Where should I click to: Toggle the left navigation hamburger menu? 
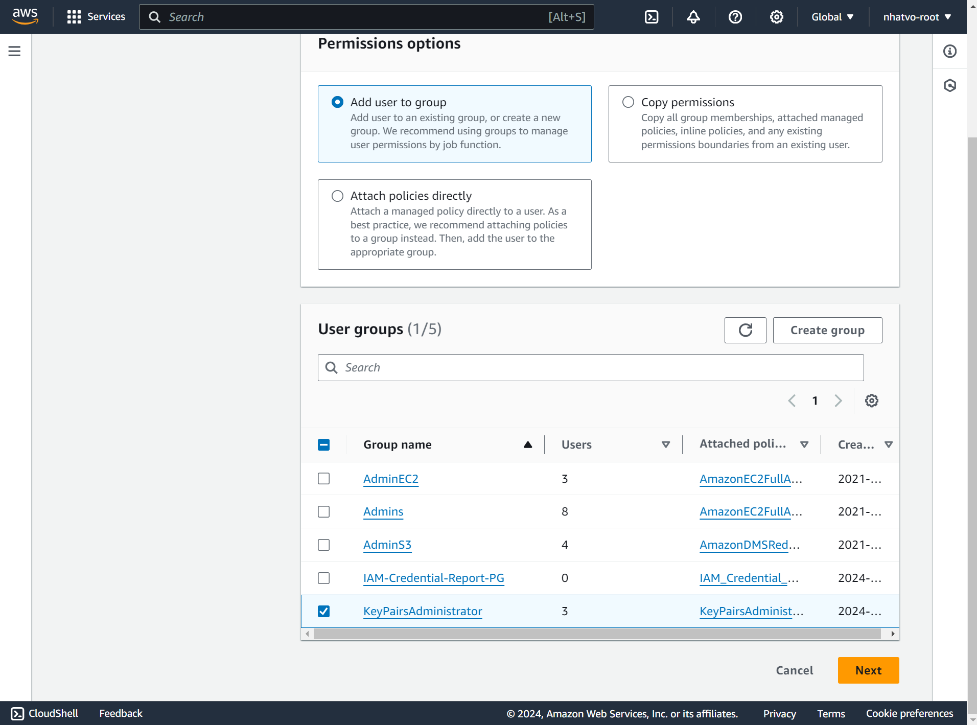(x=14, y=51)
